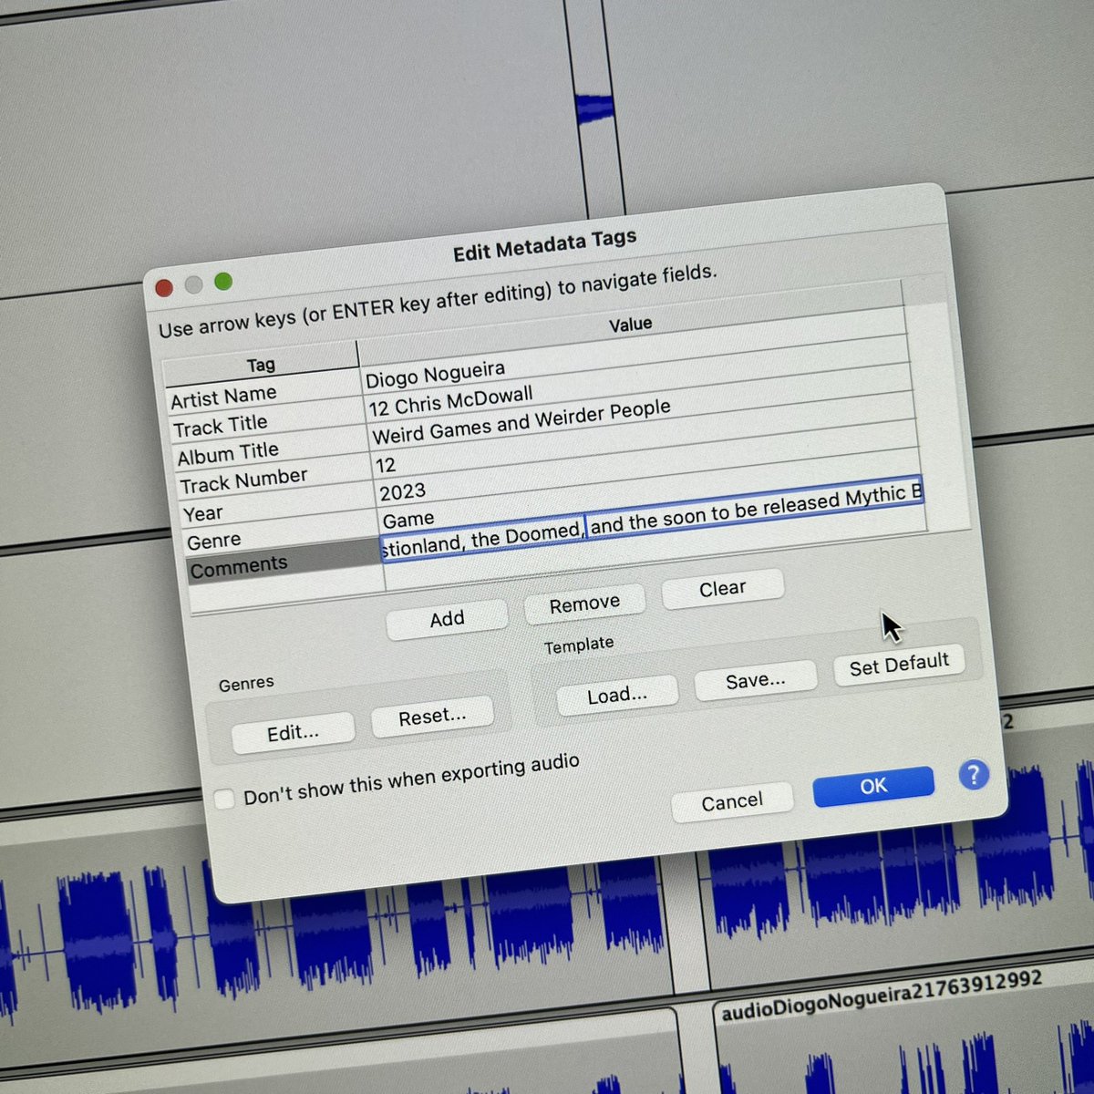This screenshot has height=1094, width=1094.
Task: Click the Template Load... button
Action: (617, 696)
